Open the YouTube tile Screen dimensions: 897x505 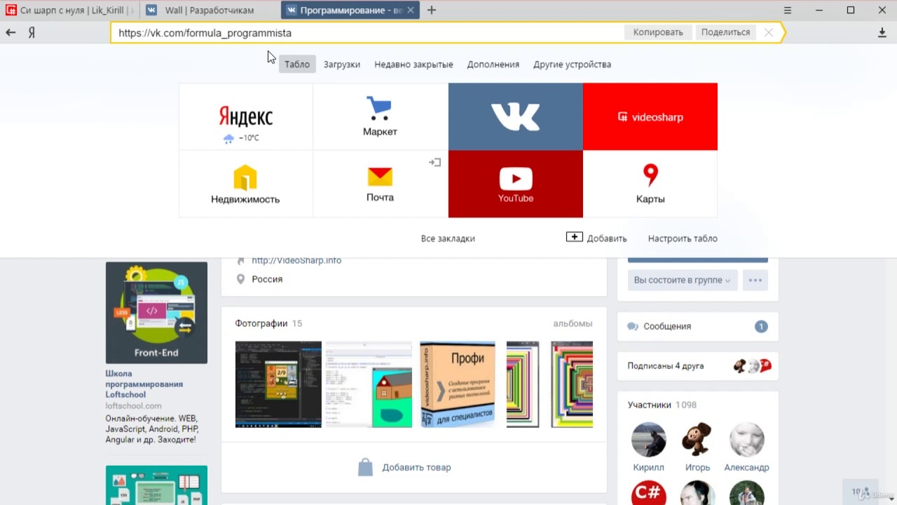(515, 184)
